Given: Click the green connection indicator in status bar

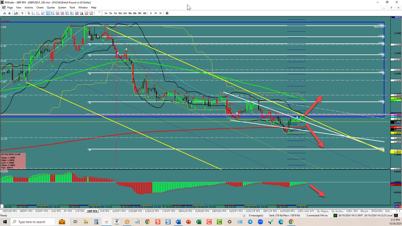Looking at the screenshot, I should (x=335, y=215).
